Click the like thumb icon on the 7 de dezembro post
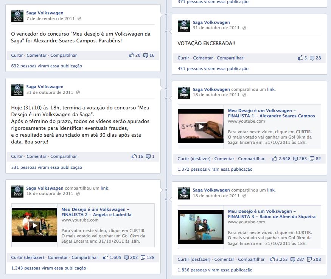331x279 pixels. [131, 55]
